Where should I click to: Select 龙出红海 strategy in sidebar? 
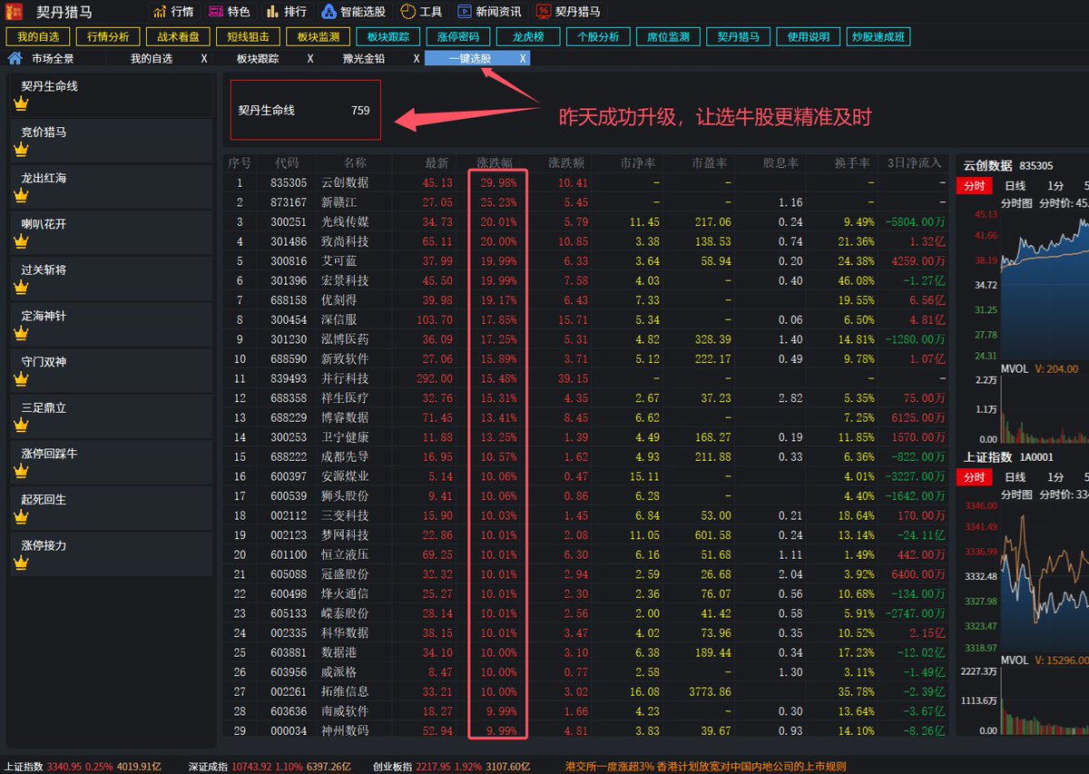click(x=111, y=186)
